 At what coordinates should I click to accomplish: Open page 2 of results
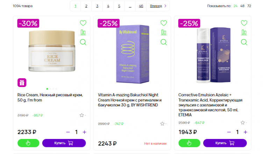tap(86, 6)
